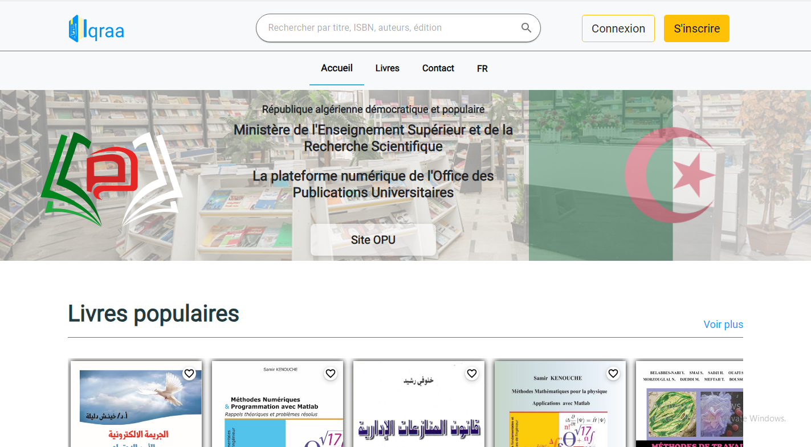This screenshot has width=811, height=447.
Task: Favorite the first book with heart icon
Action: (189, 374)
